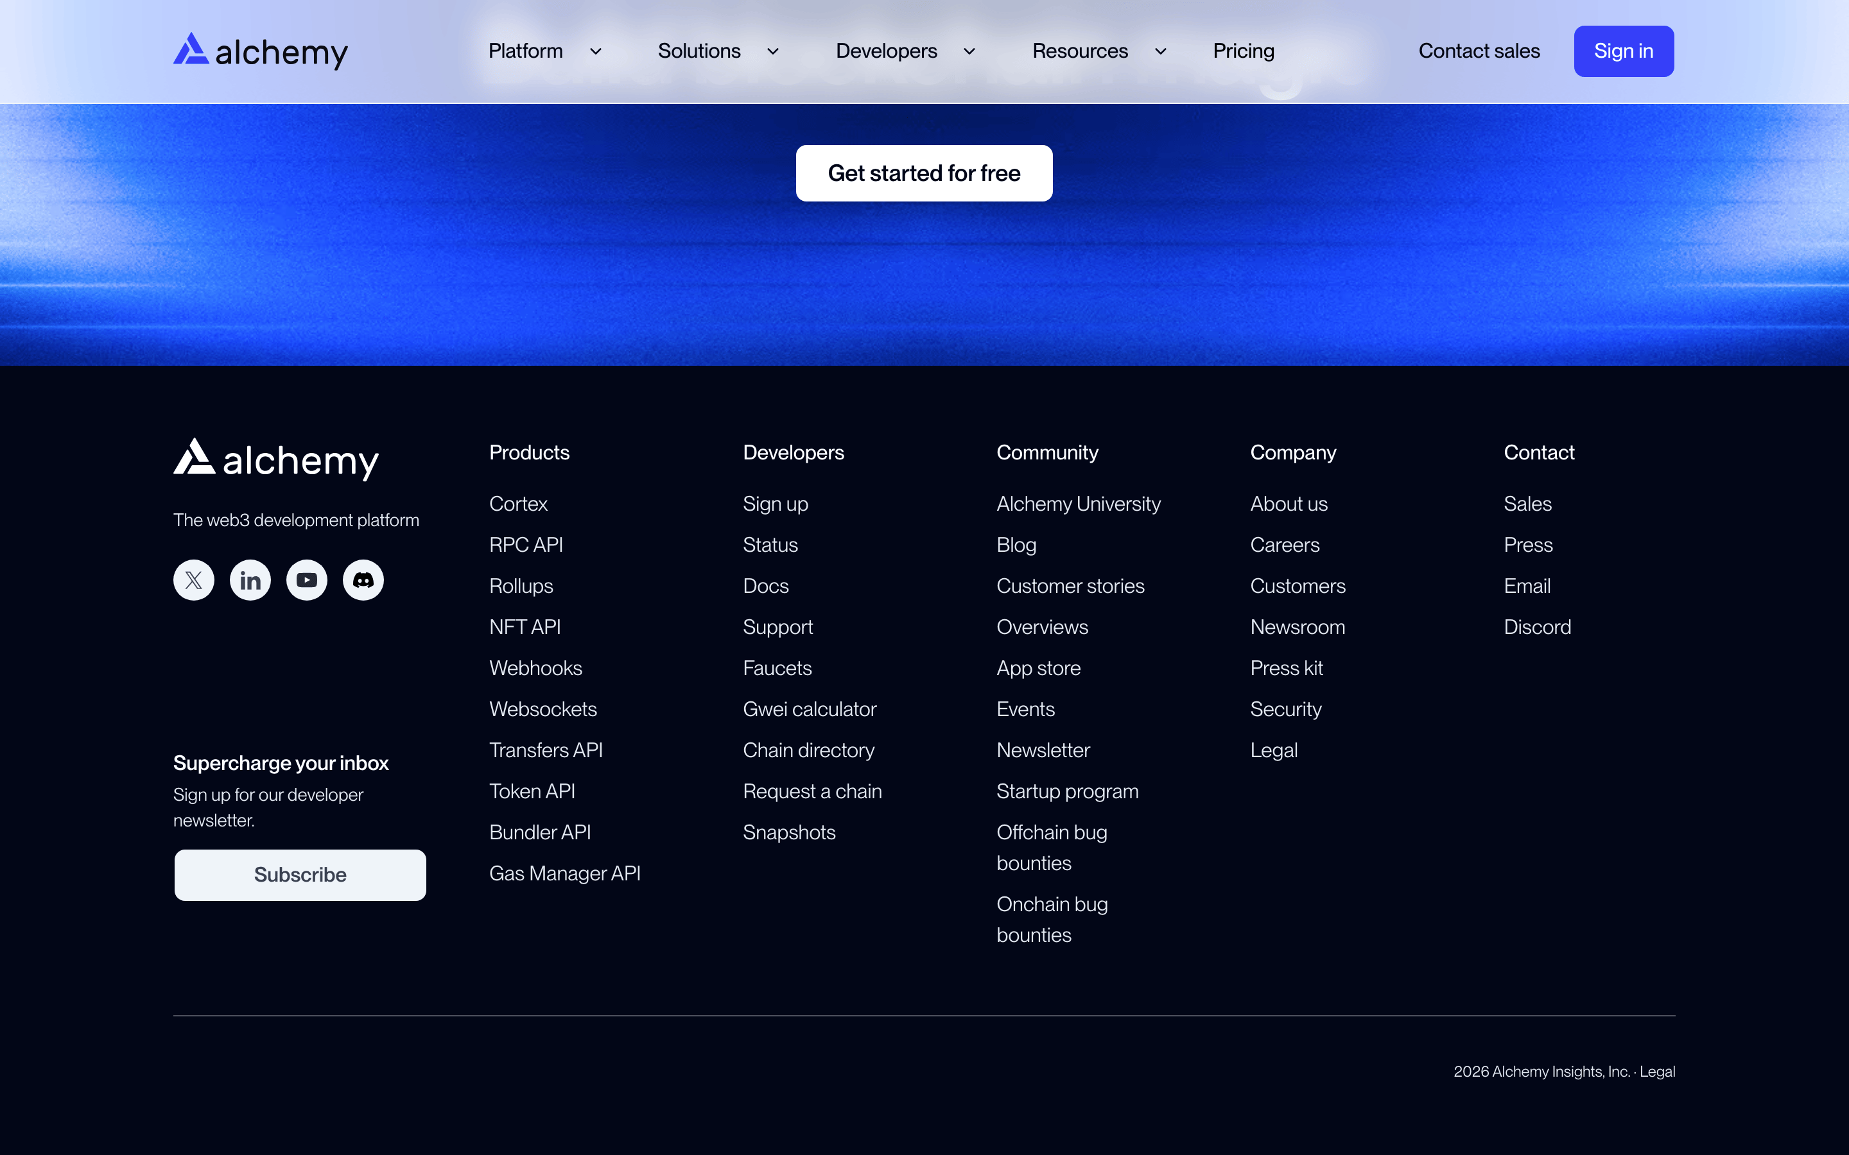
Task: Open the Pricing nav item
Action: coord(1244,51)
